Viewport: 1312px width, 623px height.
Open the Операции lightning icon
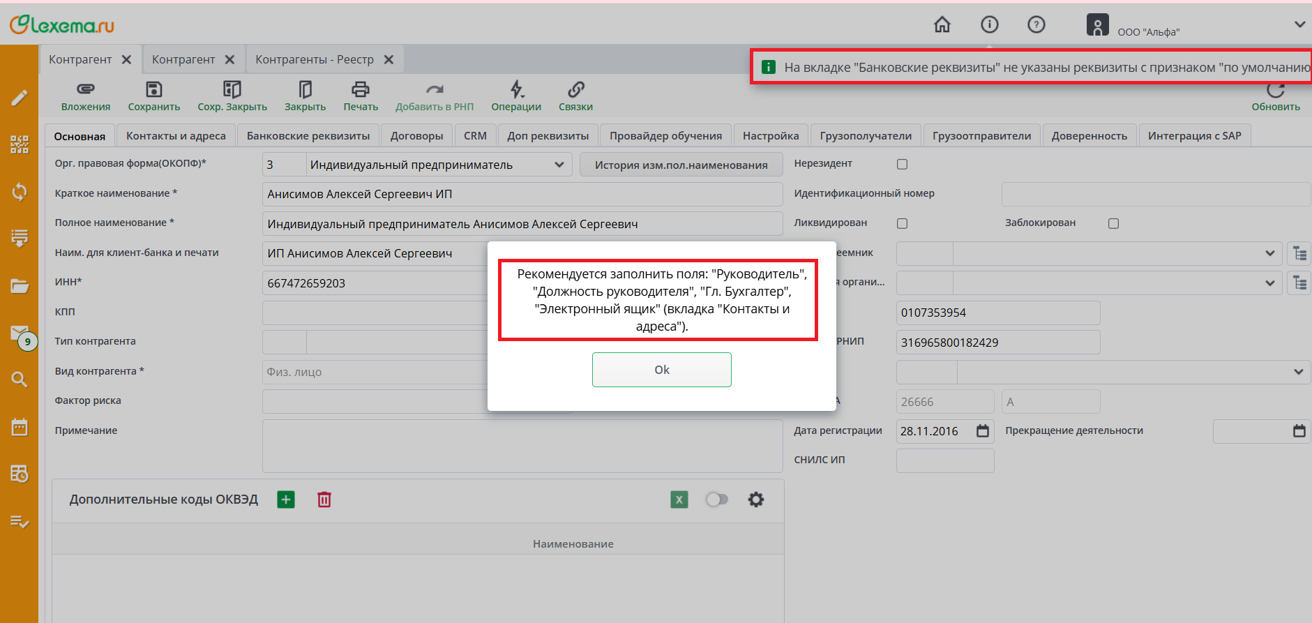(x=516, y=89)
